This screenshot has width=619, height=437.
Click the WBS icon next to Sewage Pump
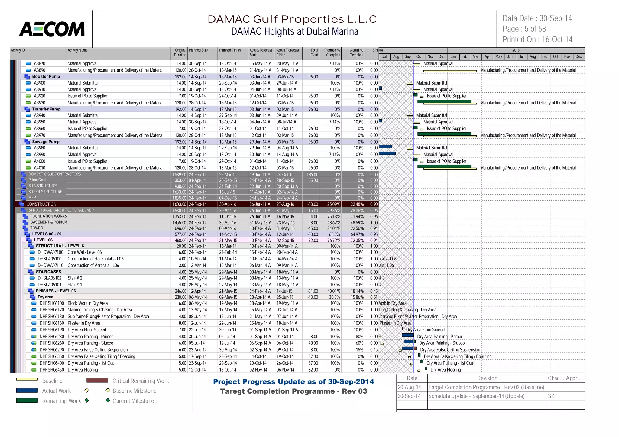(27, 142)
